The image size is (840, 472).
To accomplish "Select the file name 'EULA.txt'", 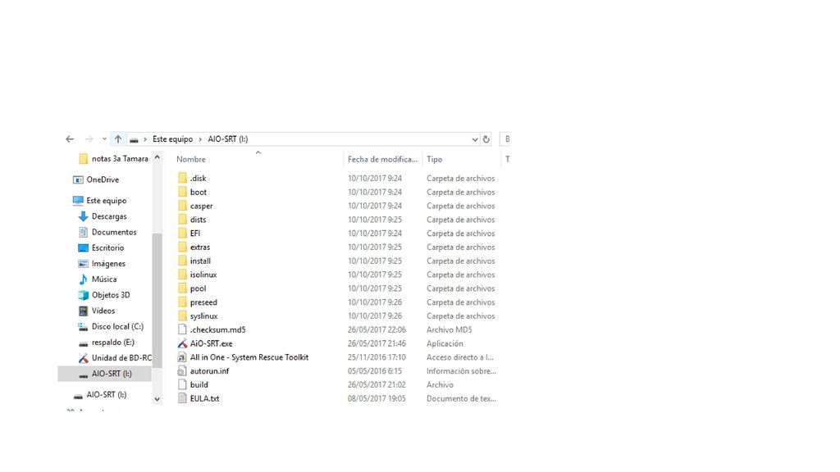I will [204, 399].
